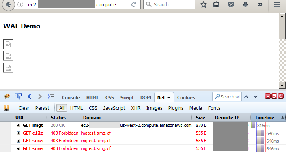Sort by the URL column header

(29, 118)
